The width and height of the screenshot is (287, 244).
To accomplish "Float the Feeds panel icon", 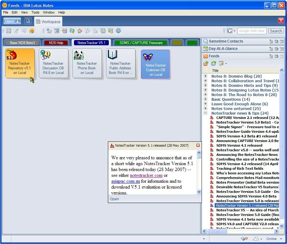I will (277, 56).
